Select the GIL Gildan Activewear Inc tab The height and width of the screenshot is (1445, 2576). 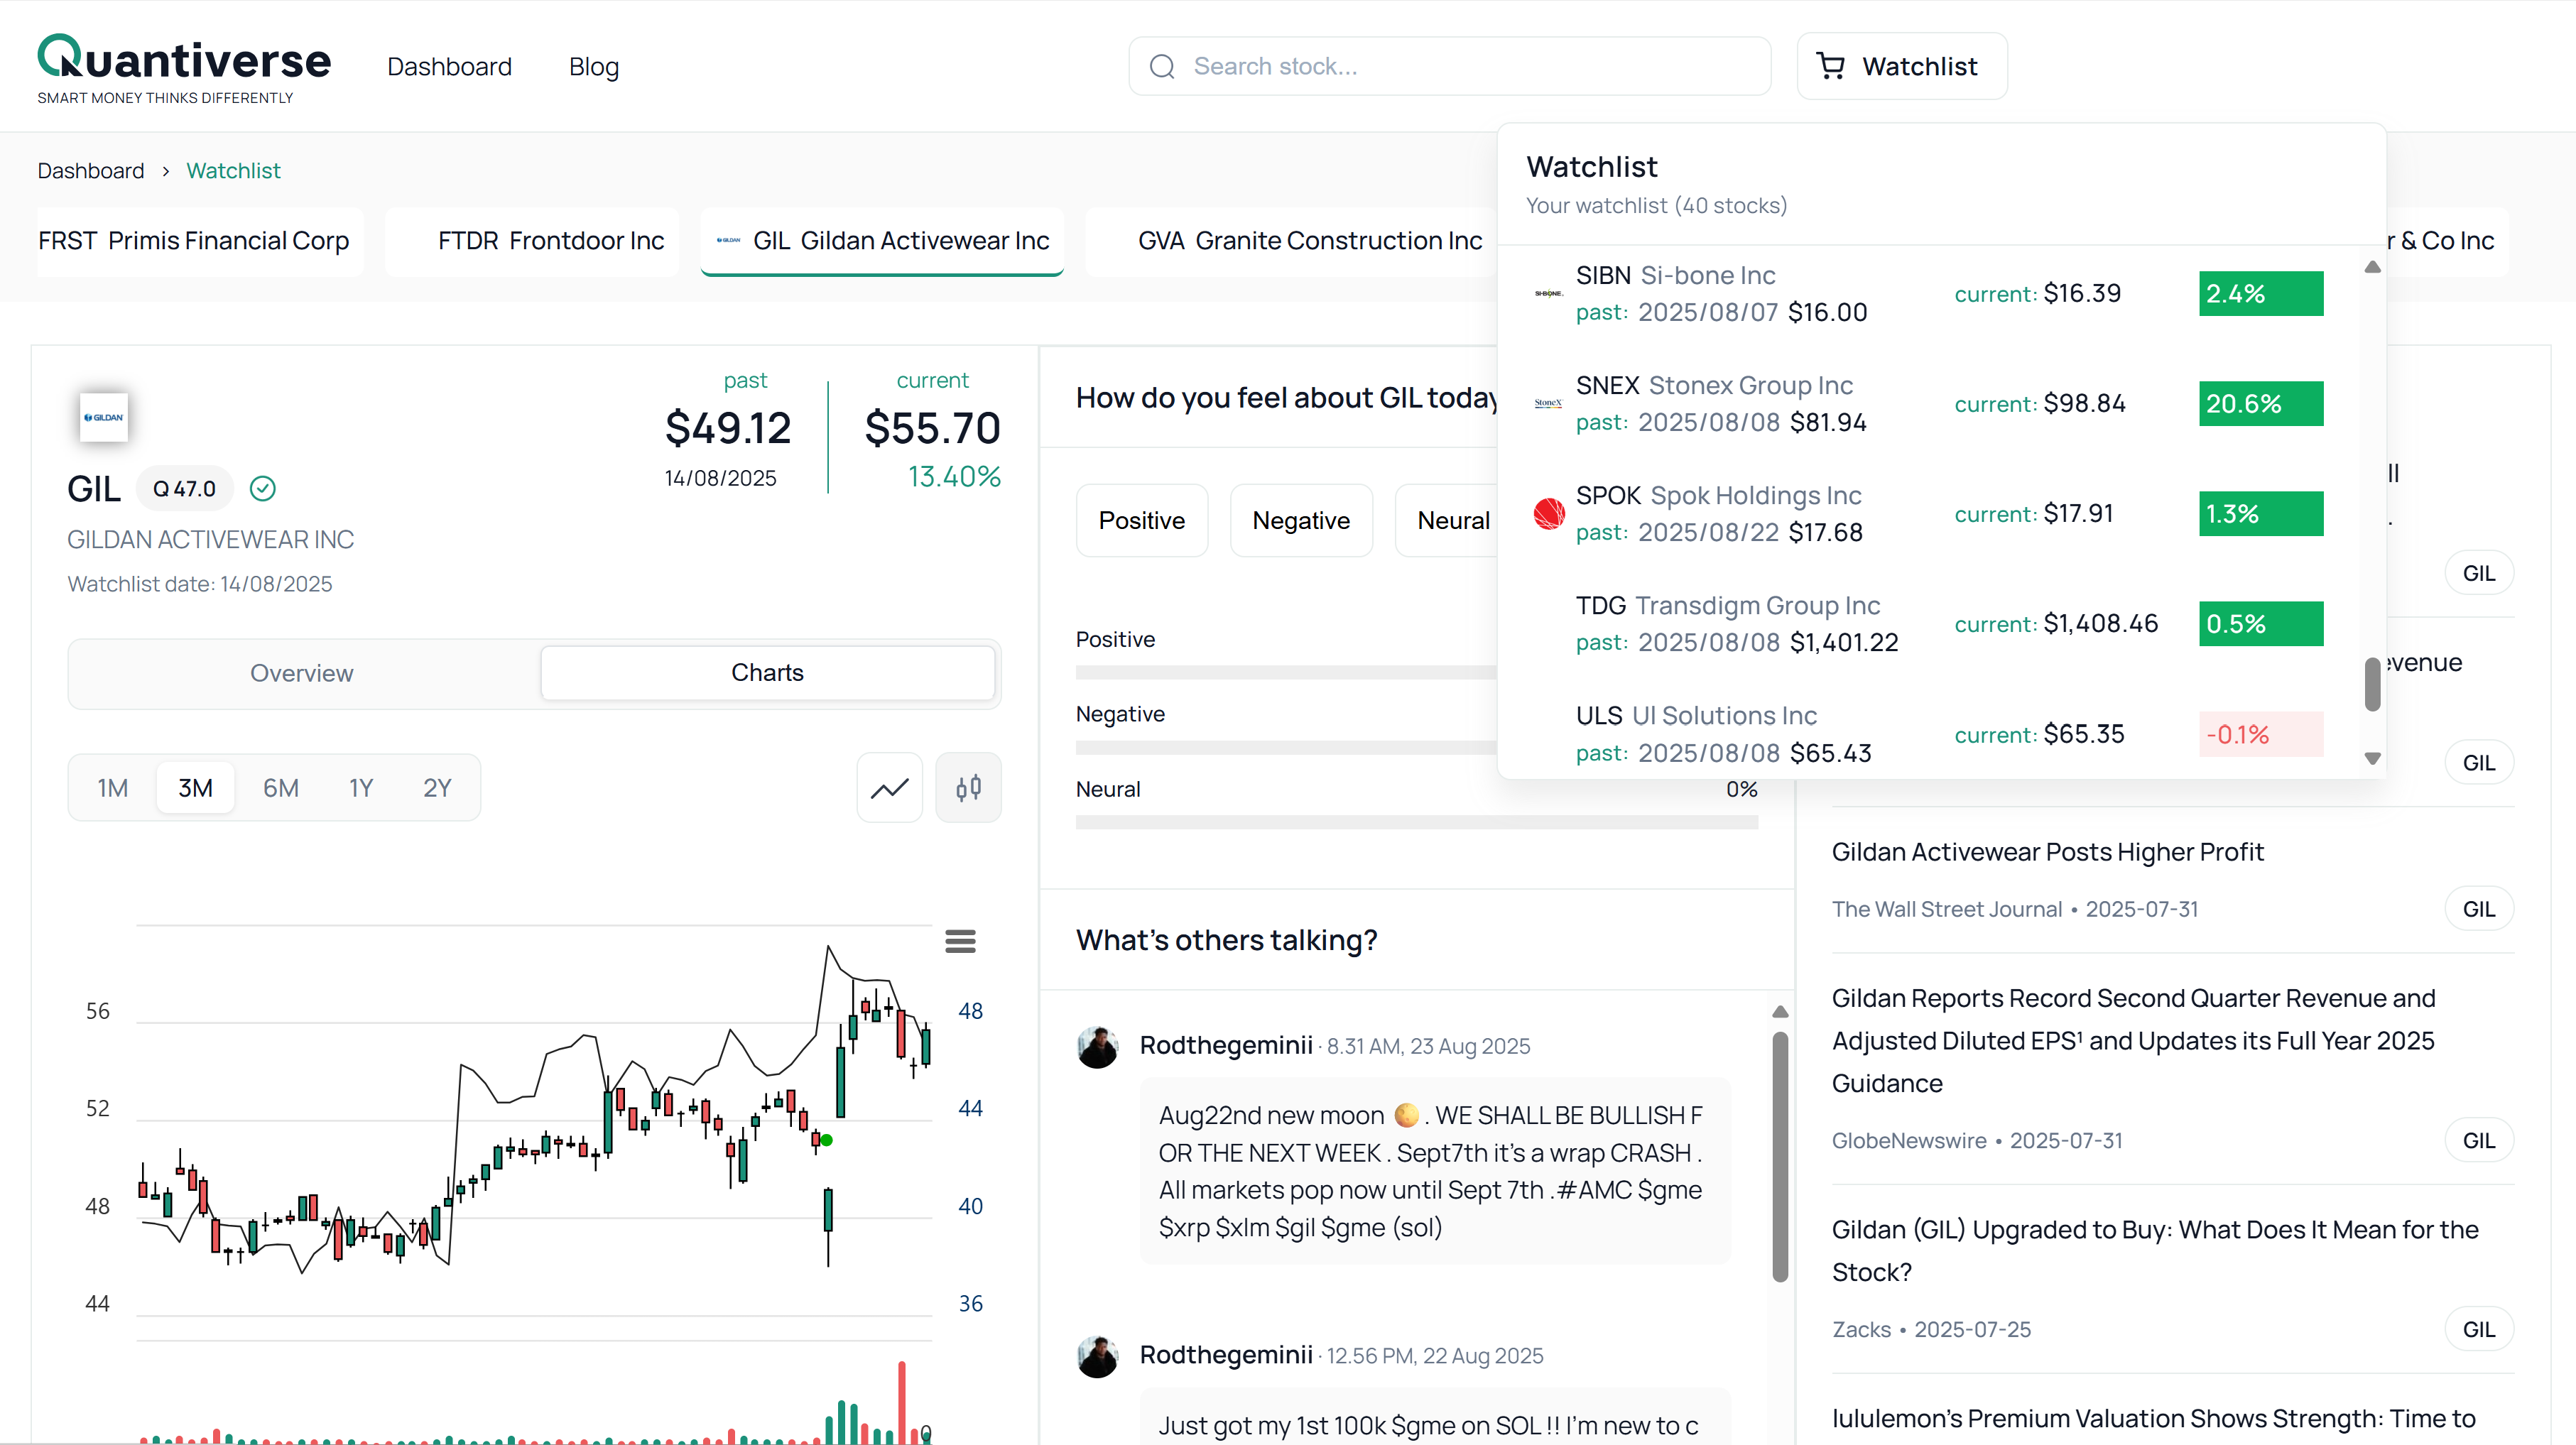pos(882,241)
